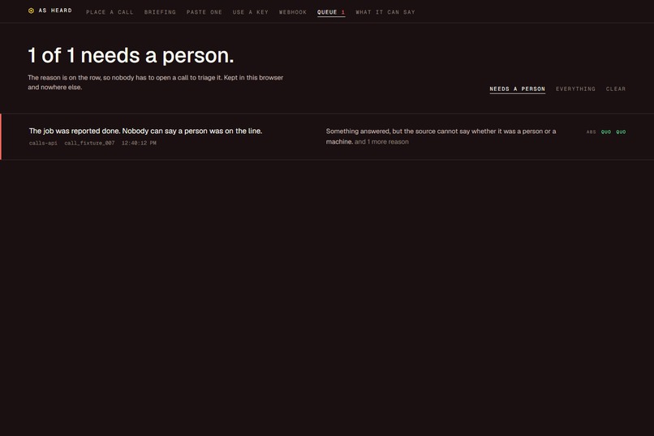This screenshot has height=436, width=654.
Task: Click the 12:40:12 PM timestamp
Action: point(139,143)
